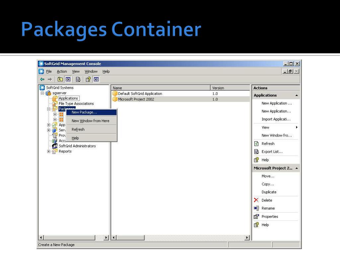This screenshot has width=340, height=255.
Task: Expand the Reports tree node
Action: (x=48, y=151)
